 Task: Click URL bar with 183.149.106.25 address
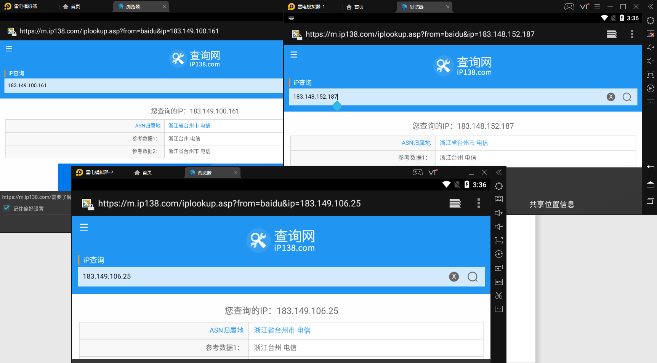(229, 203)
